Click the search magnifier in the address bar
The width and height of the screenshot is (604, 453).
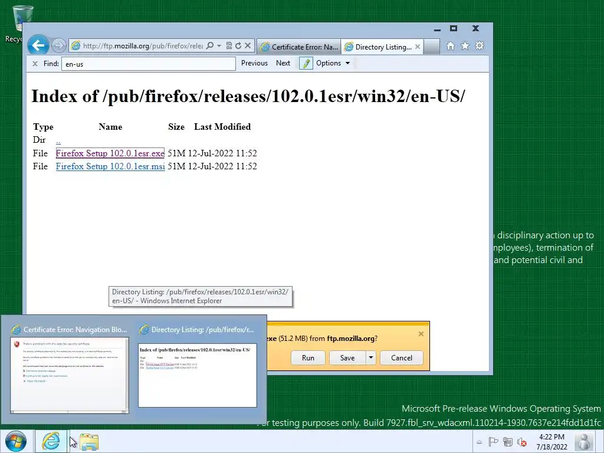[x=210, y=46]
